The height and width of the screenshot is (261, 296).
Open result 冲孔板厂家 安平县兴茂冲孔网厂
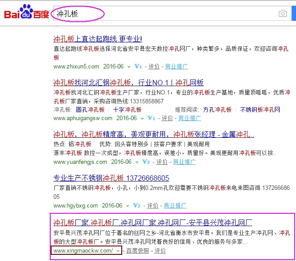[153, 223]
